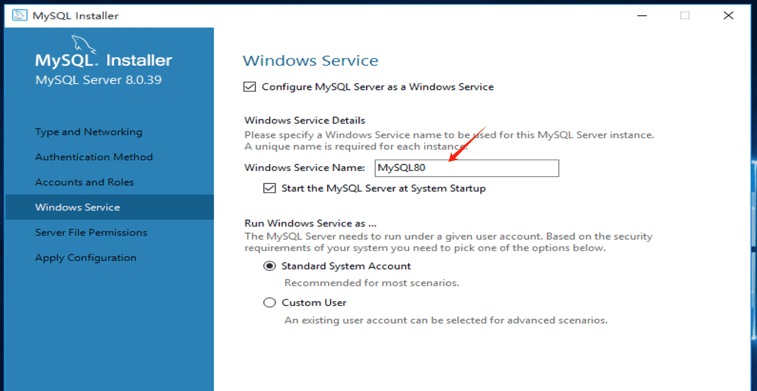Click the MySQL Server 8.0.39 version text
The width and height of the screenshot is (757, 391).
99,80
